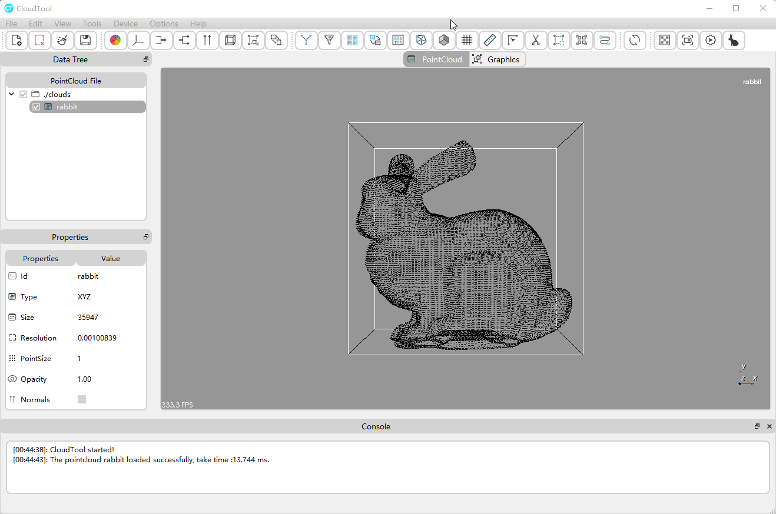This screenshot has width=776, height=514.
Task: Click the add point cloud file icon
Action: pyautogui.click(x=16, y=40)
